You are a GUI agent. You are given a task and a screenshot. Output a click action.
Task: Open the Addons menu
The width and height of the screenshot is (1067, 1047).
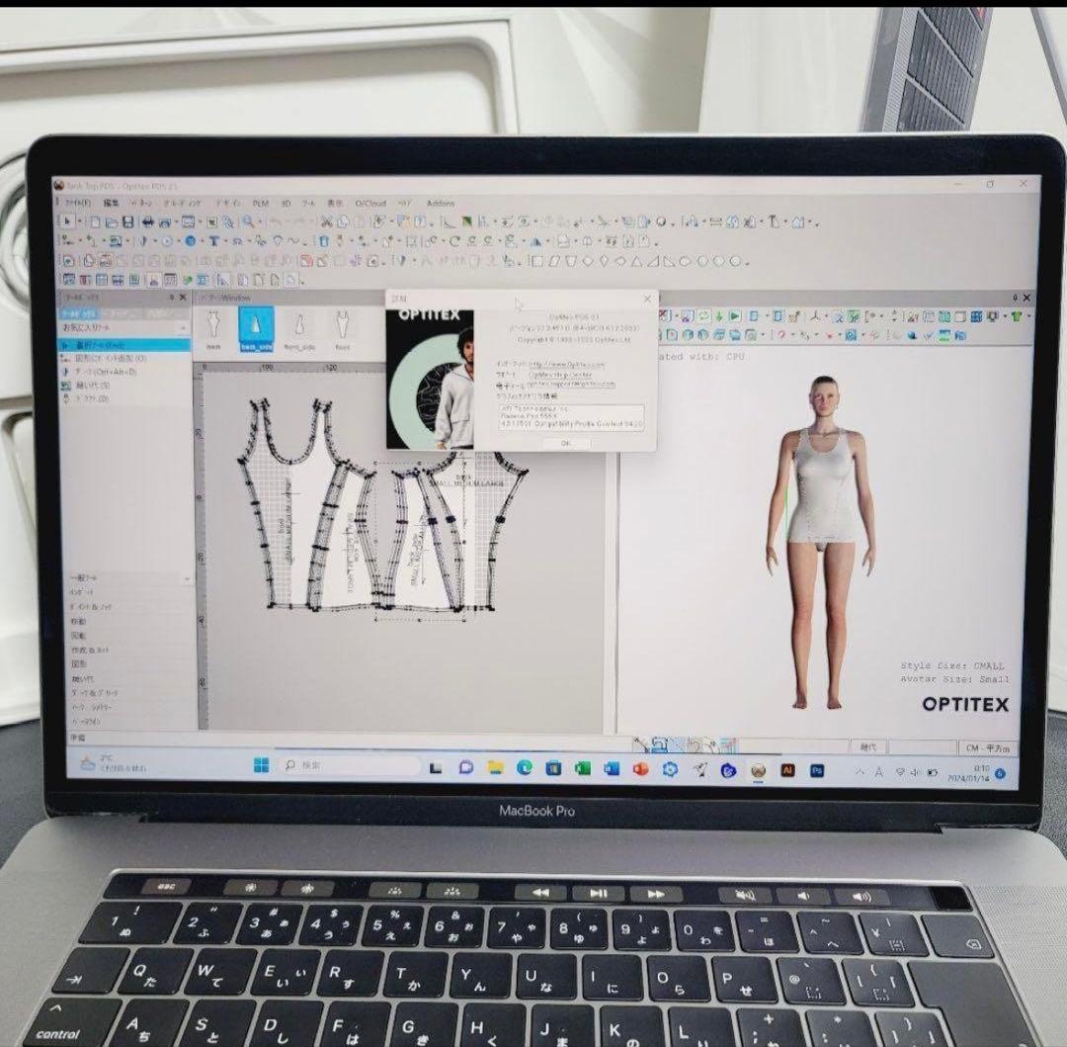coord(440,203)
